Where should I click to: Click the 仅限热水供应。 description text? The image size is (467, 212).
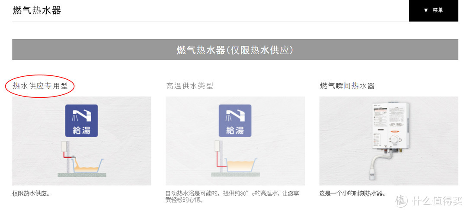click(x=31, y=194)
